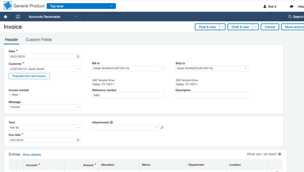Click the Show defaults link

coord(32,155)
